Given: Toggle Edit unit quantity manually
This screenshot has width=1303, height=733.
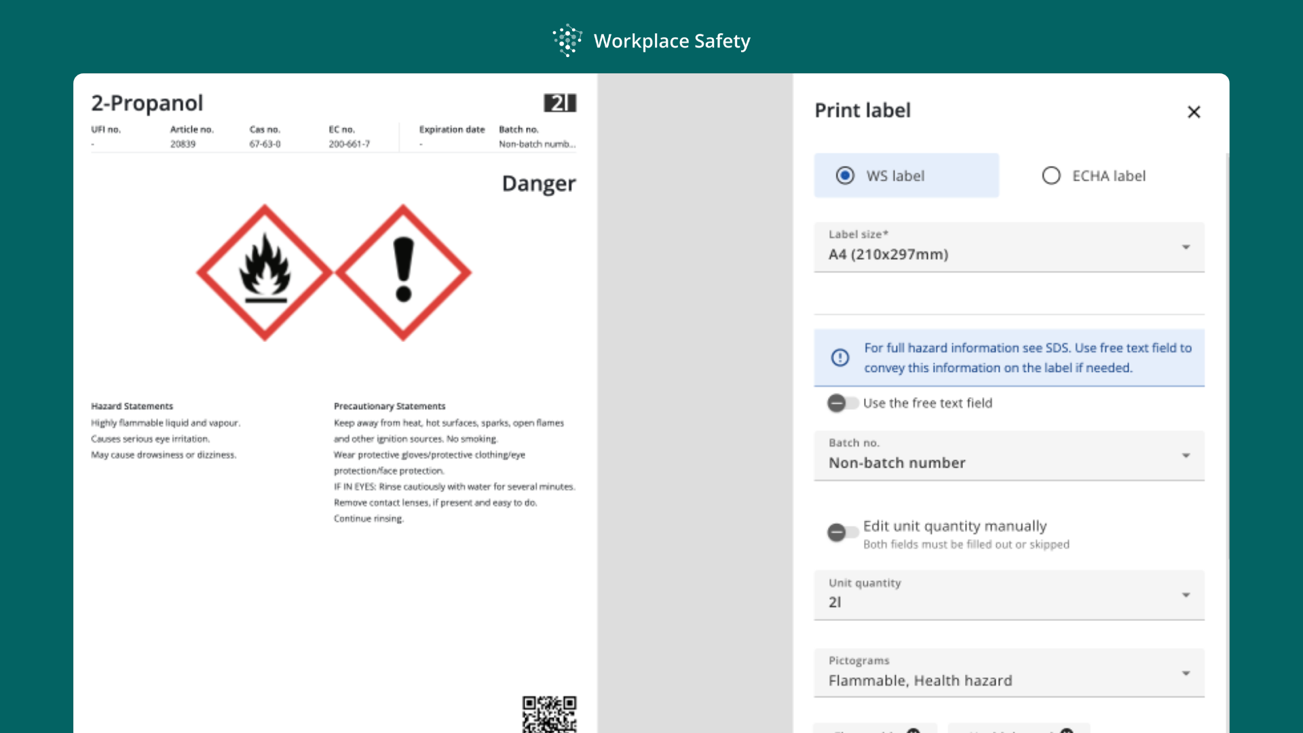Looking at the screenshot, I should (x=842, y=532).
